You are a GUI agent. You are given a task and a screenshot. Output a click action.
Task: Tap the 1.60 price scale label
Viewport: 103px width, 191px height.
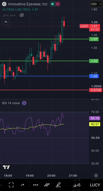click(94, 10)
